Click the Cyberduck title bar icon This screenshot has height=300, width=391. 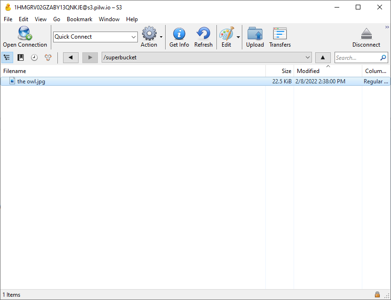tap(8, 7)
